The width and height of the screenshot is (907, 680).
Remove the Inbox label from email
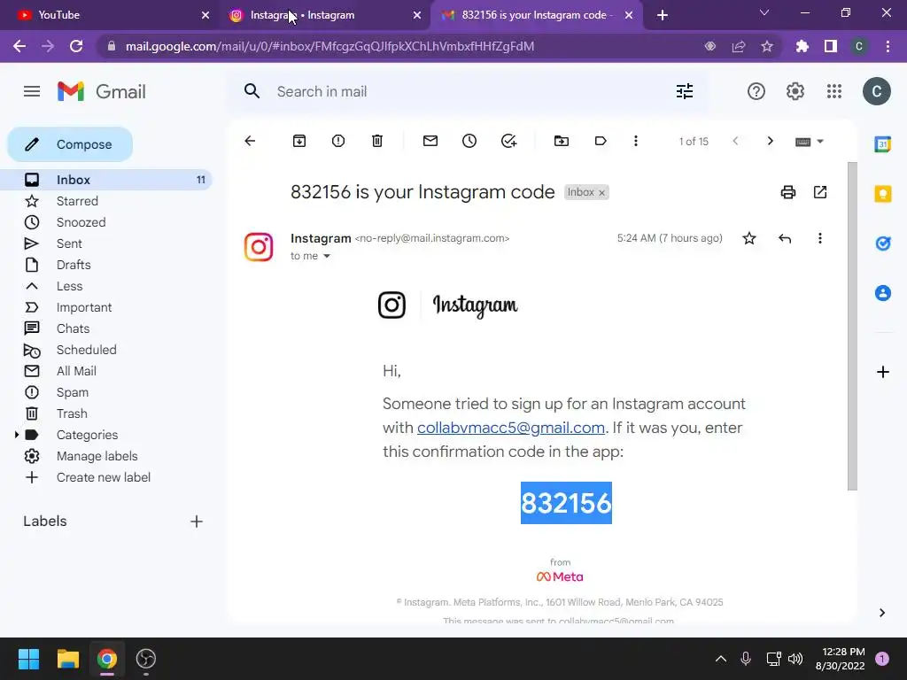click(601, 192)
